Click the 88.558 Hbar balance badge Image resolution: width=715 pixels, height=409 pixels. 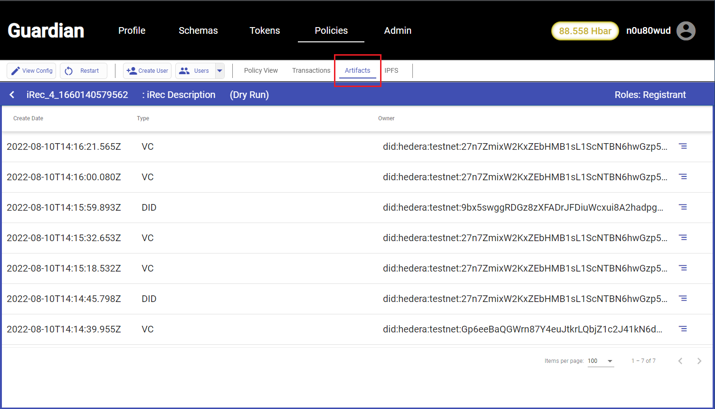[585, 31]
